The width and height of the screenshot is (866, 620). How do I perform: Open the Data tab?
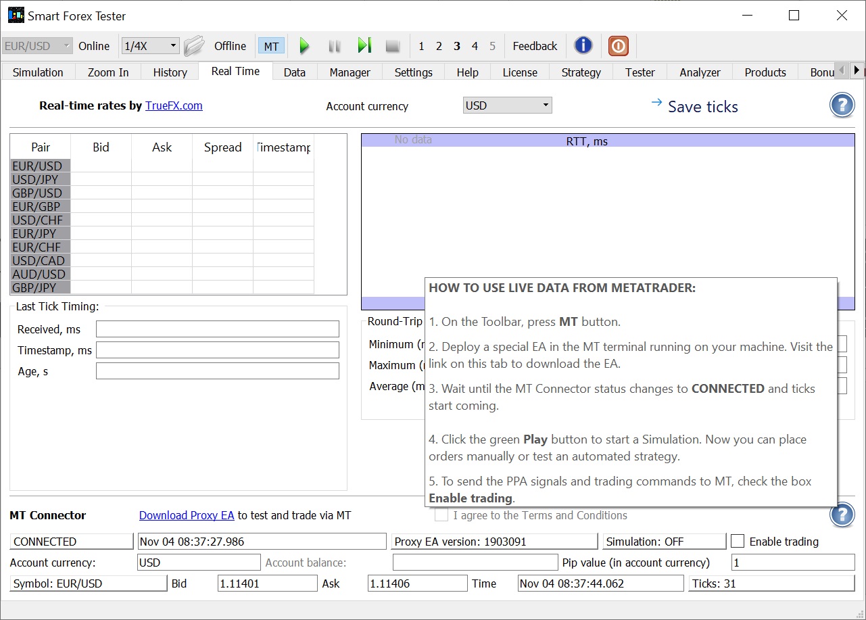[295, 72]
